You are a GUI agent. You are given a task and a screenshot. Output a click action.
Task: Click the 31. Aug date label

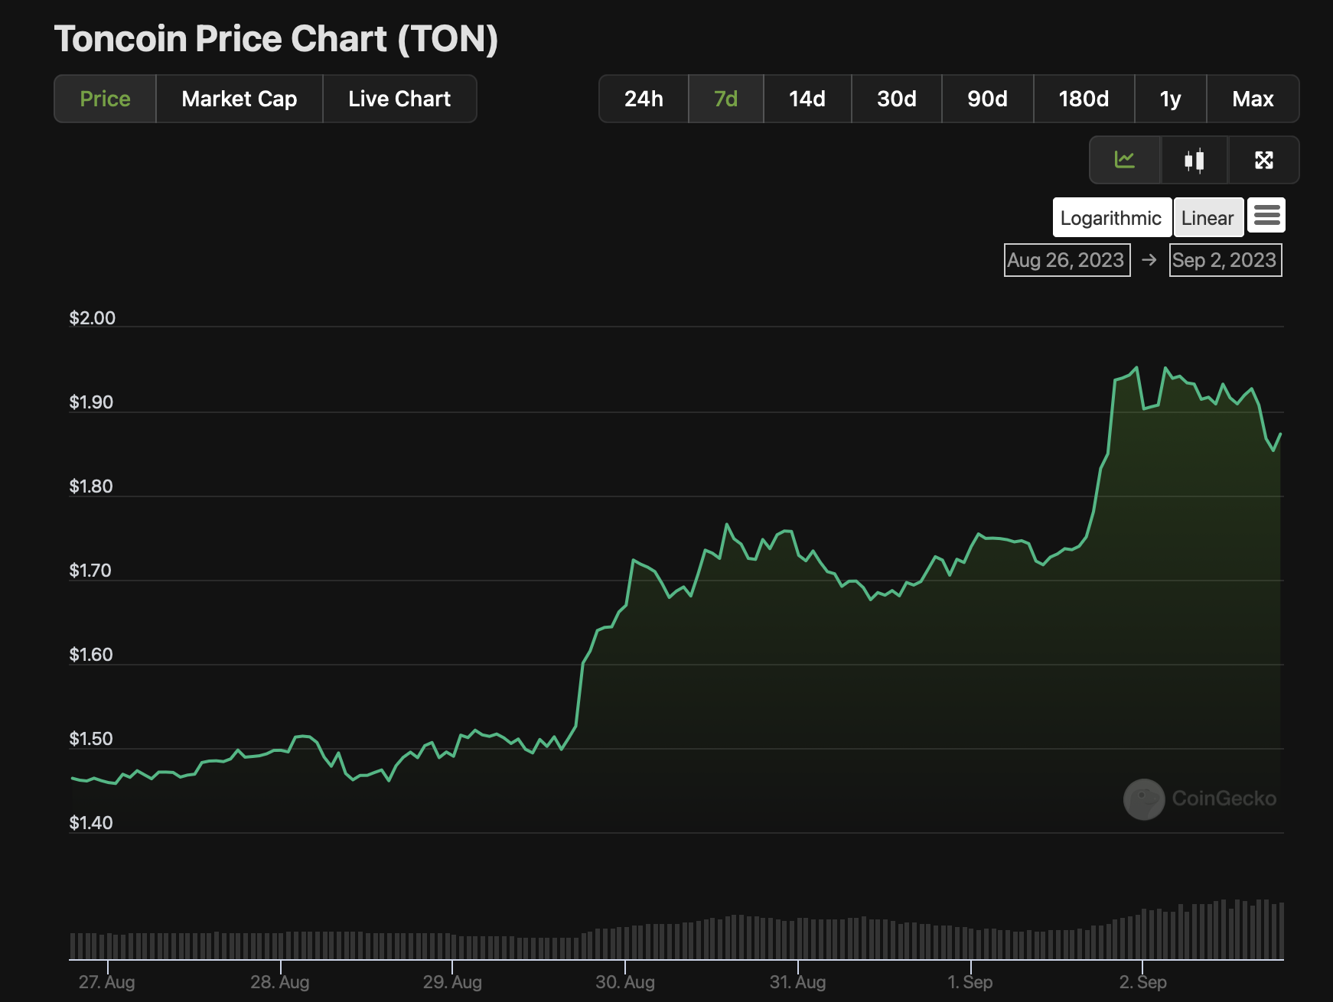[x=797, y=982]
